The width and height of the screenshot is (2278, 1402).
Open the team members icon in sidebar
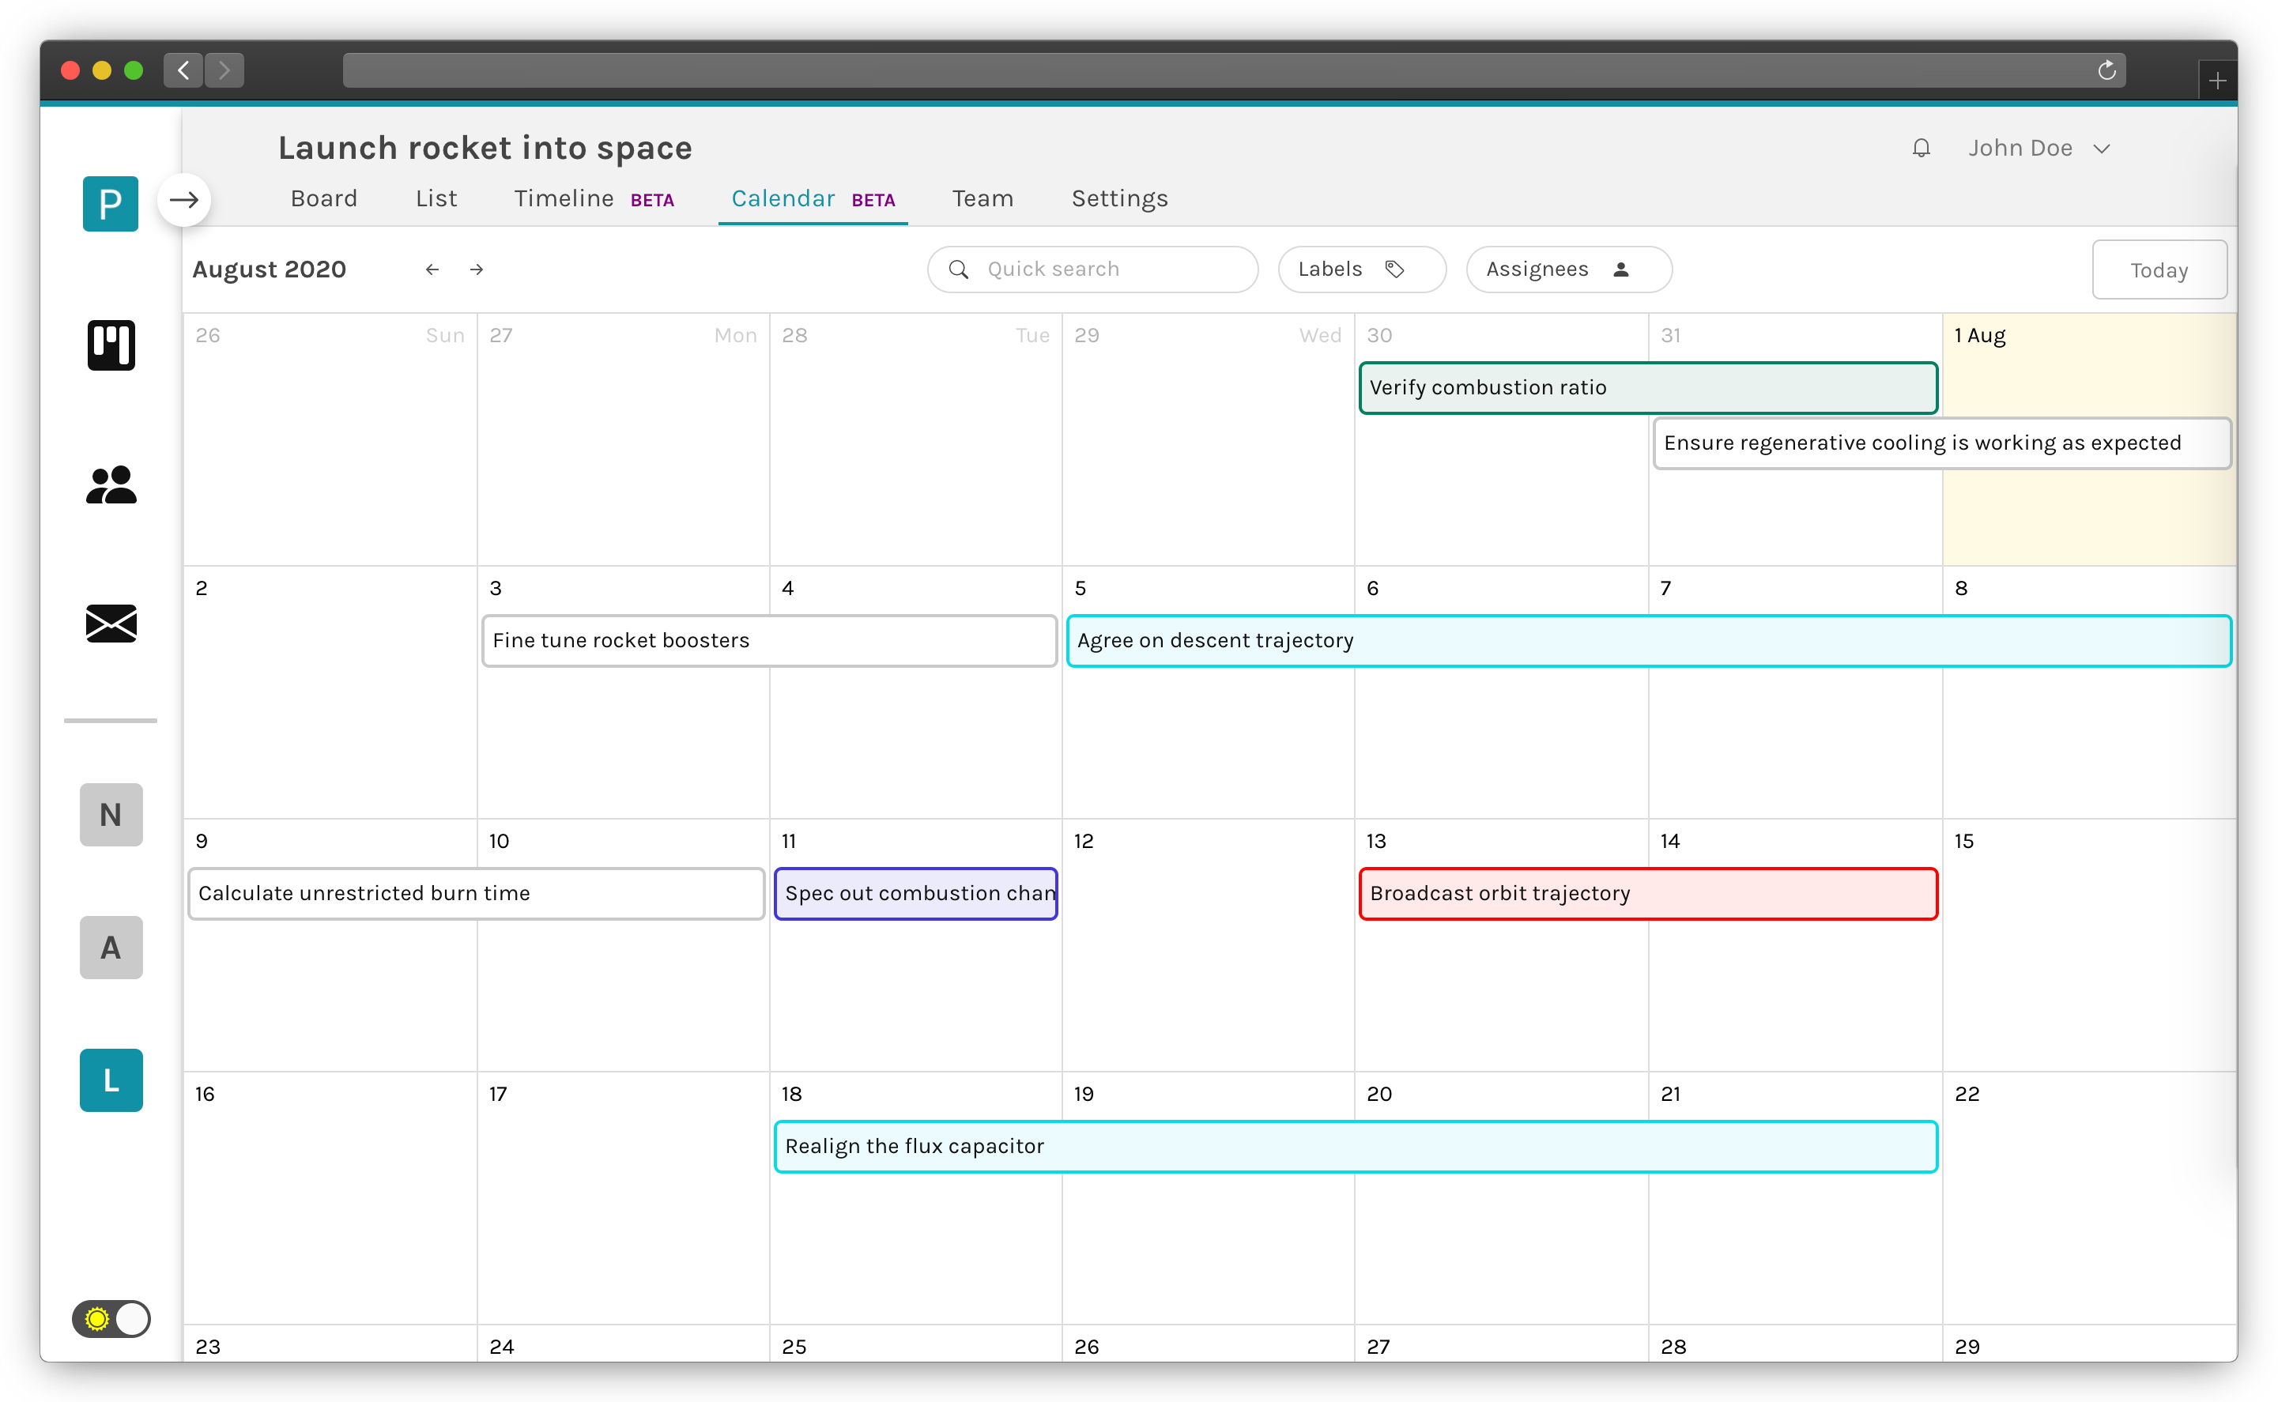(x=111, y=485)
